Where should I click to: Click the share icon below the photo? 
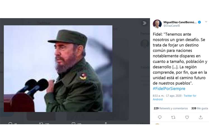tap(106, 123)
